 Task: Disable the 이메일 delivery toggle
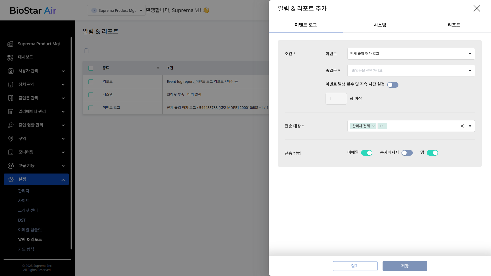click(x=366, y=153)
